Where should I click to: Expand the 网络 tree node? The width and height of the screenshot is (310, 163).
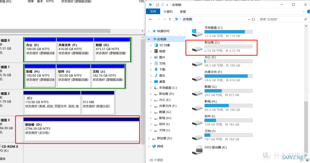(149, 146)
